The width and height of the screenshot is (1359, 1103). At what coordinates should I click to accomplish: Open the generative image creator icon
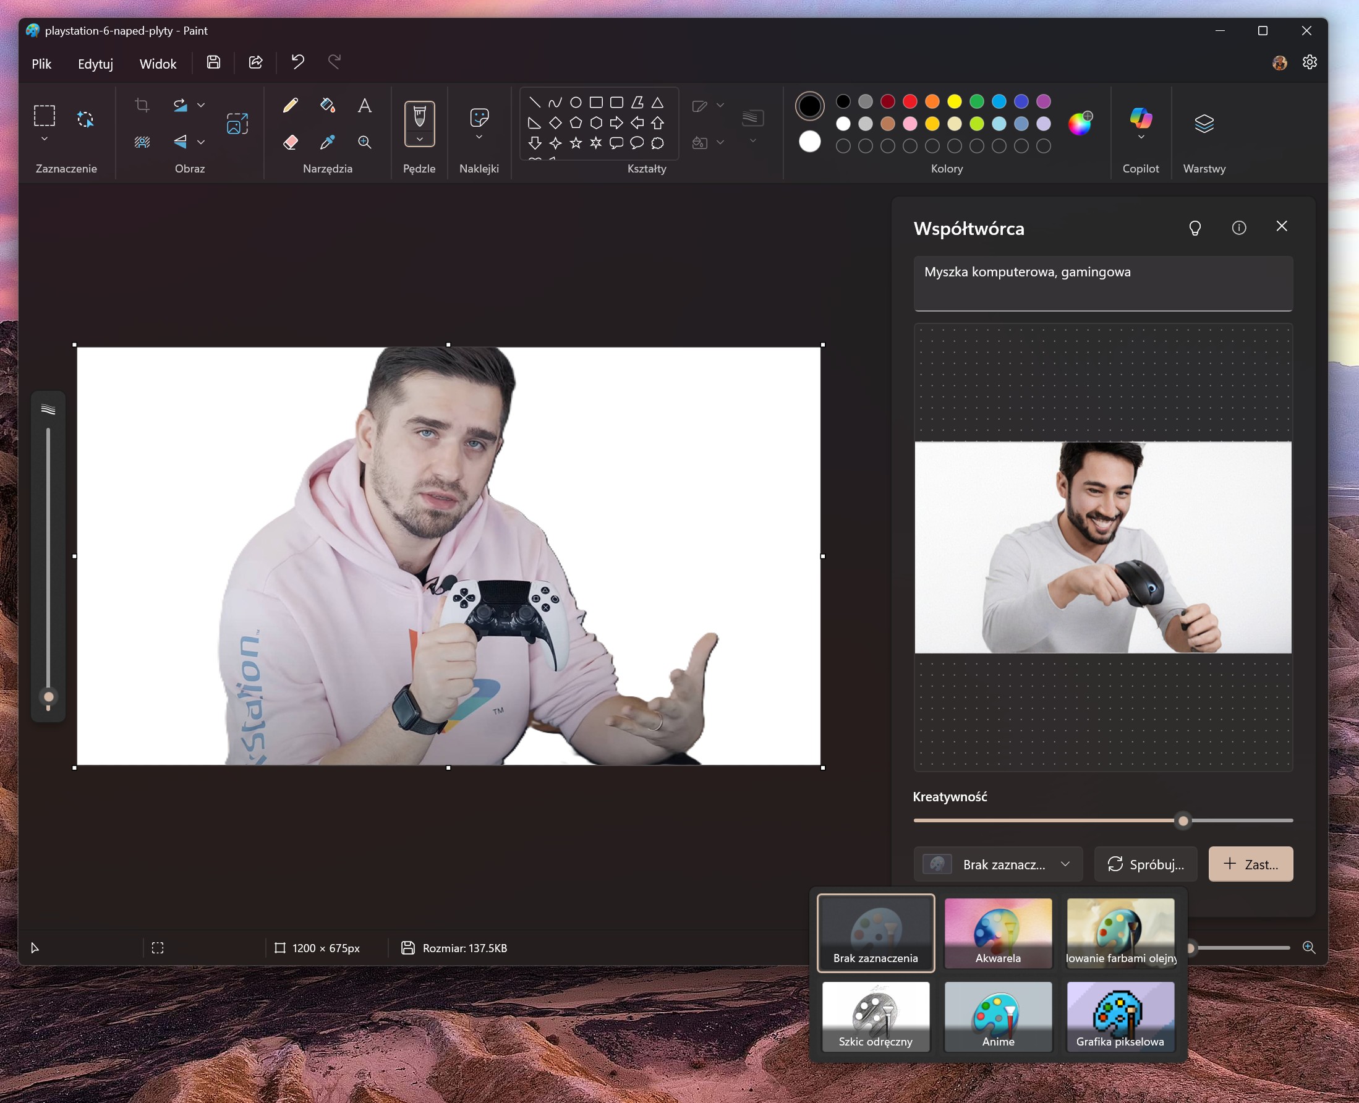click(x=237, y=123)
